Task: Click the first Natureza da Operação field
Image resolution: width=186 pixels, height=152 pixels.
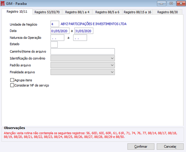Action: tap(57, 38)
